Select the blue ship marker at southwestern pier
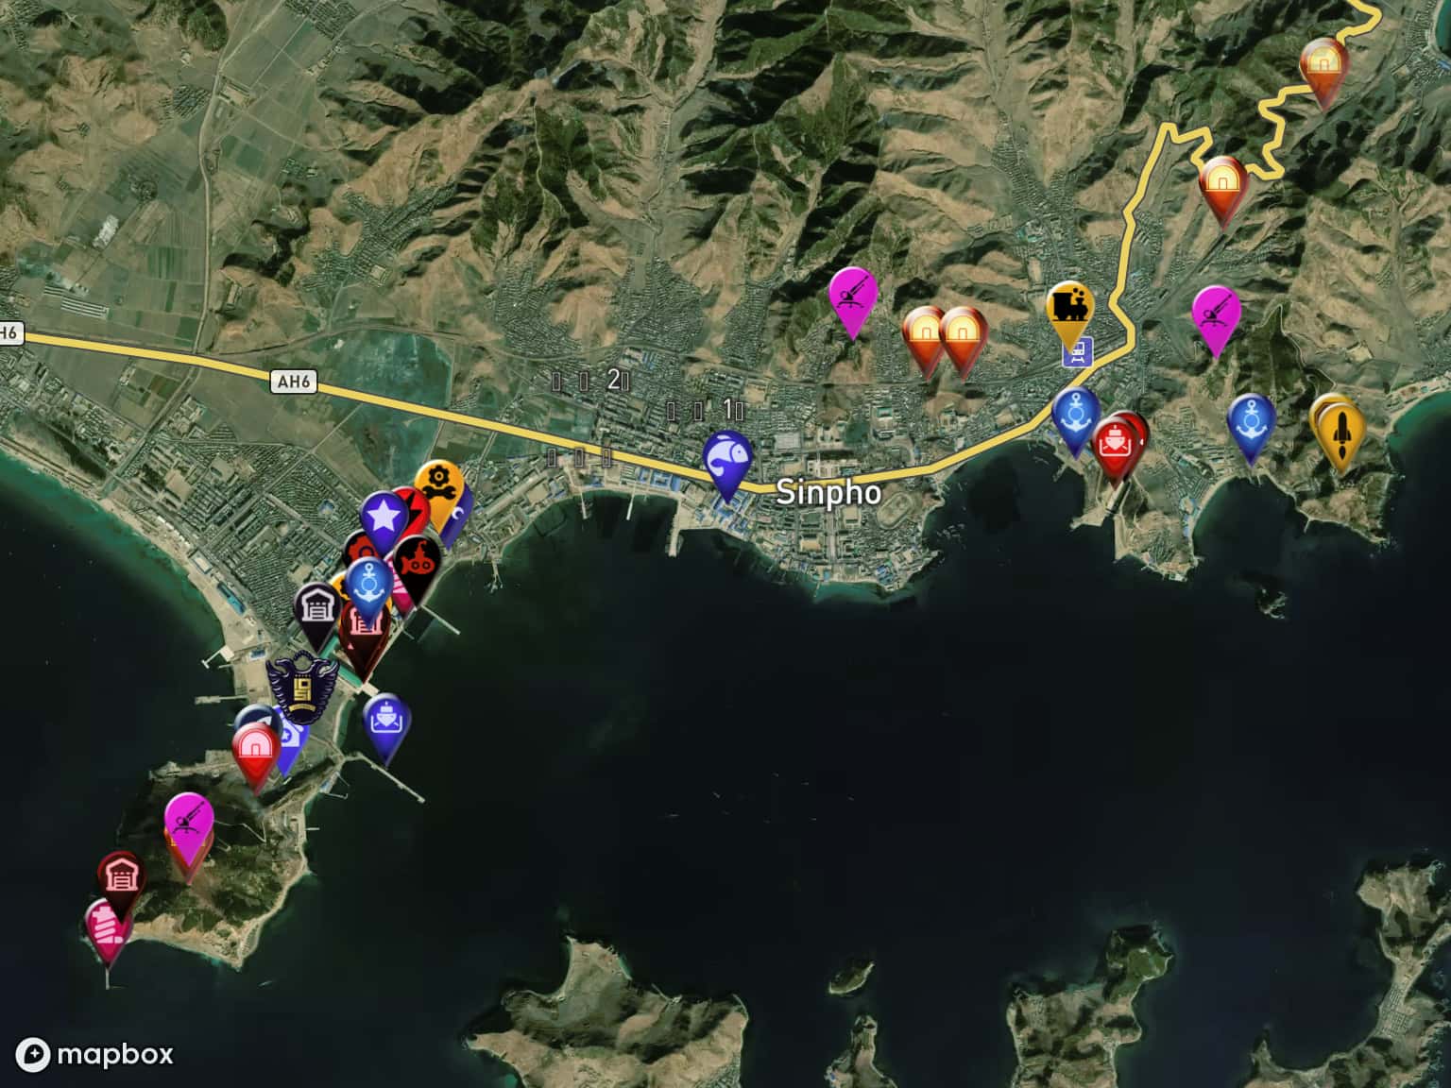The width and height of the screenshot is (1451, 1088). 387,722
